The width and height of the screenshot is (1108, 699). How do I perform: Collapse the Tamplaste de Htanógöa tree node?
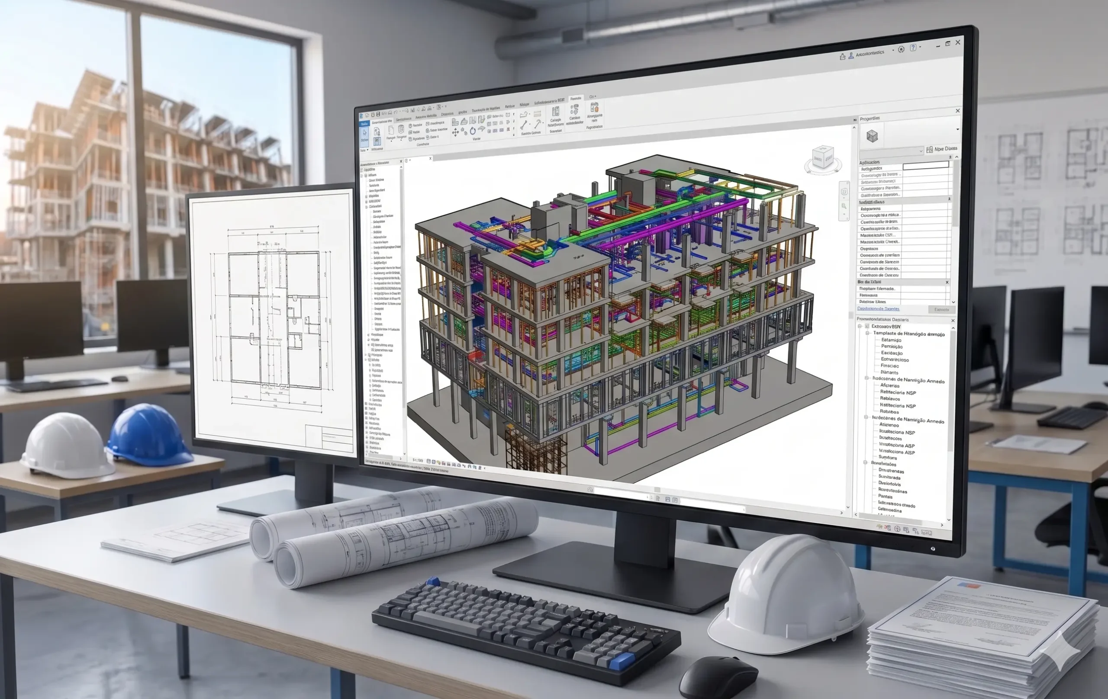pos(867,333)
